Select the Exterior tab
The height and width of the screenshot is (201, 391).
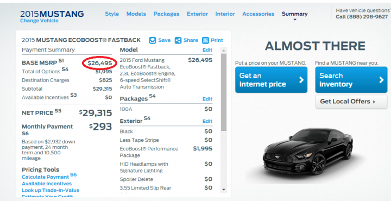tap(197, 14)
